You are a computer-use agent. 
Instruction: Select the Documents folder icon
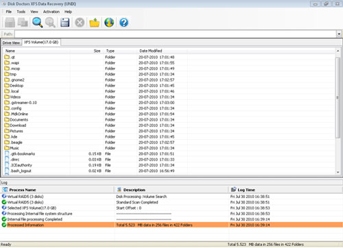coord(7,119)
